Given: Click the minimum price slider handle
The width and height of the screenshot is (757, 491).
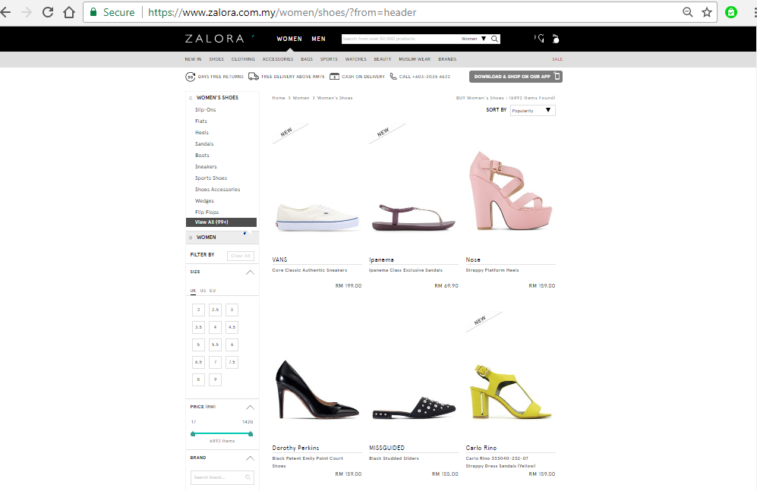Looking at the screenshot, I should (x=193, y=434).
